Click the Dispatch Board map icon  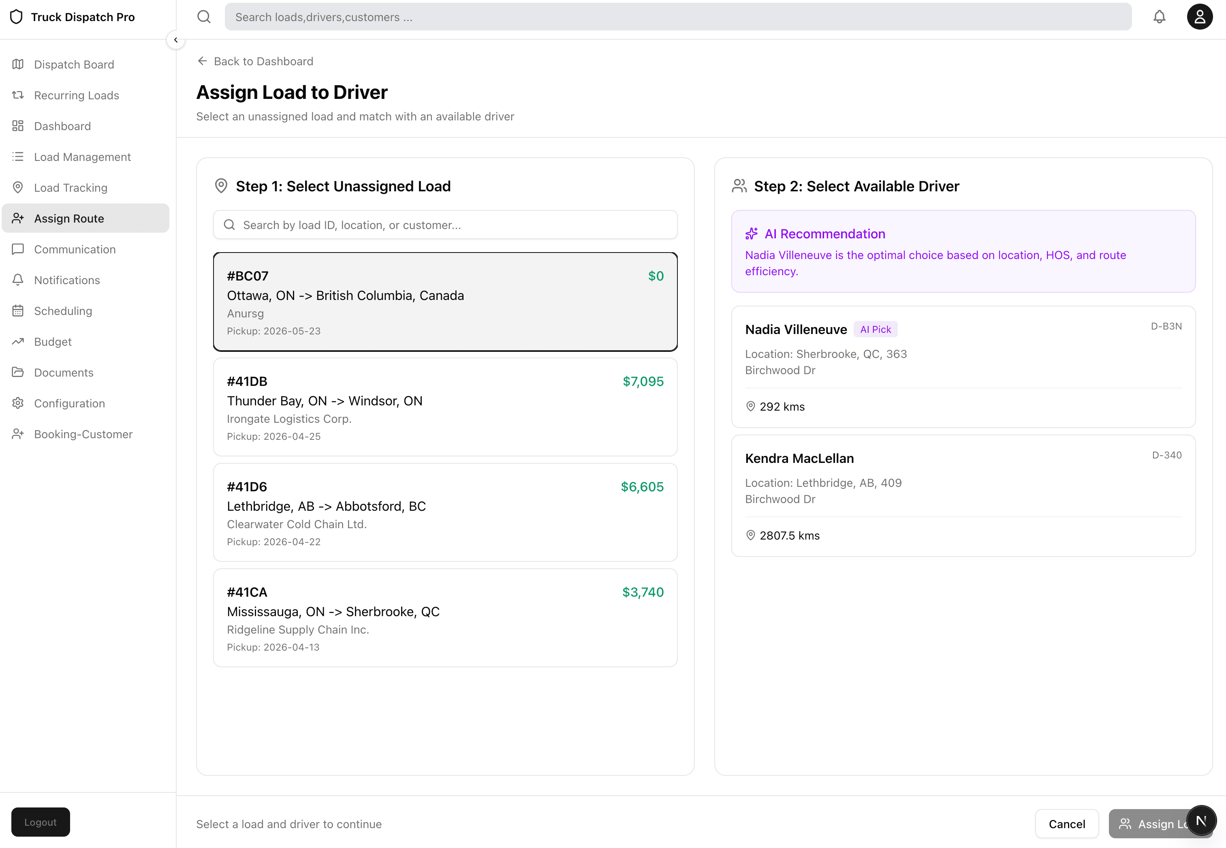(18, 64)
